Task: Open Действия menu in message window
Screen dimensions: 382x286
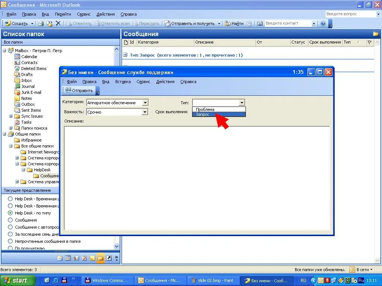Action: point(165,82)
